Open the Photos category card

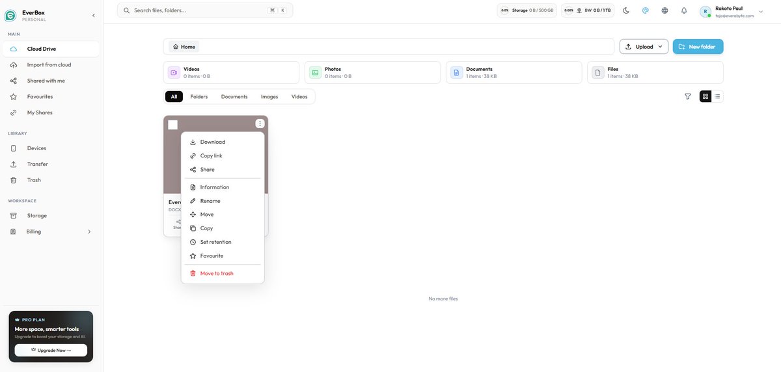[372, 73]
